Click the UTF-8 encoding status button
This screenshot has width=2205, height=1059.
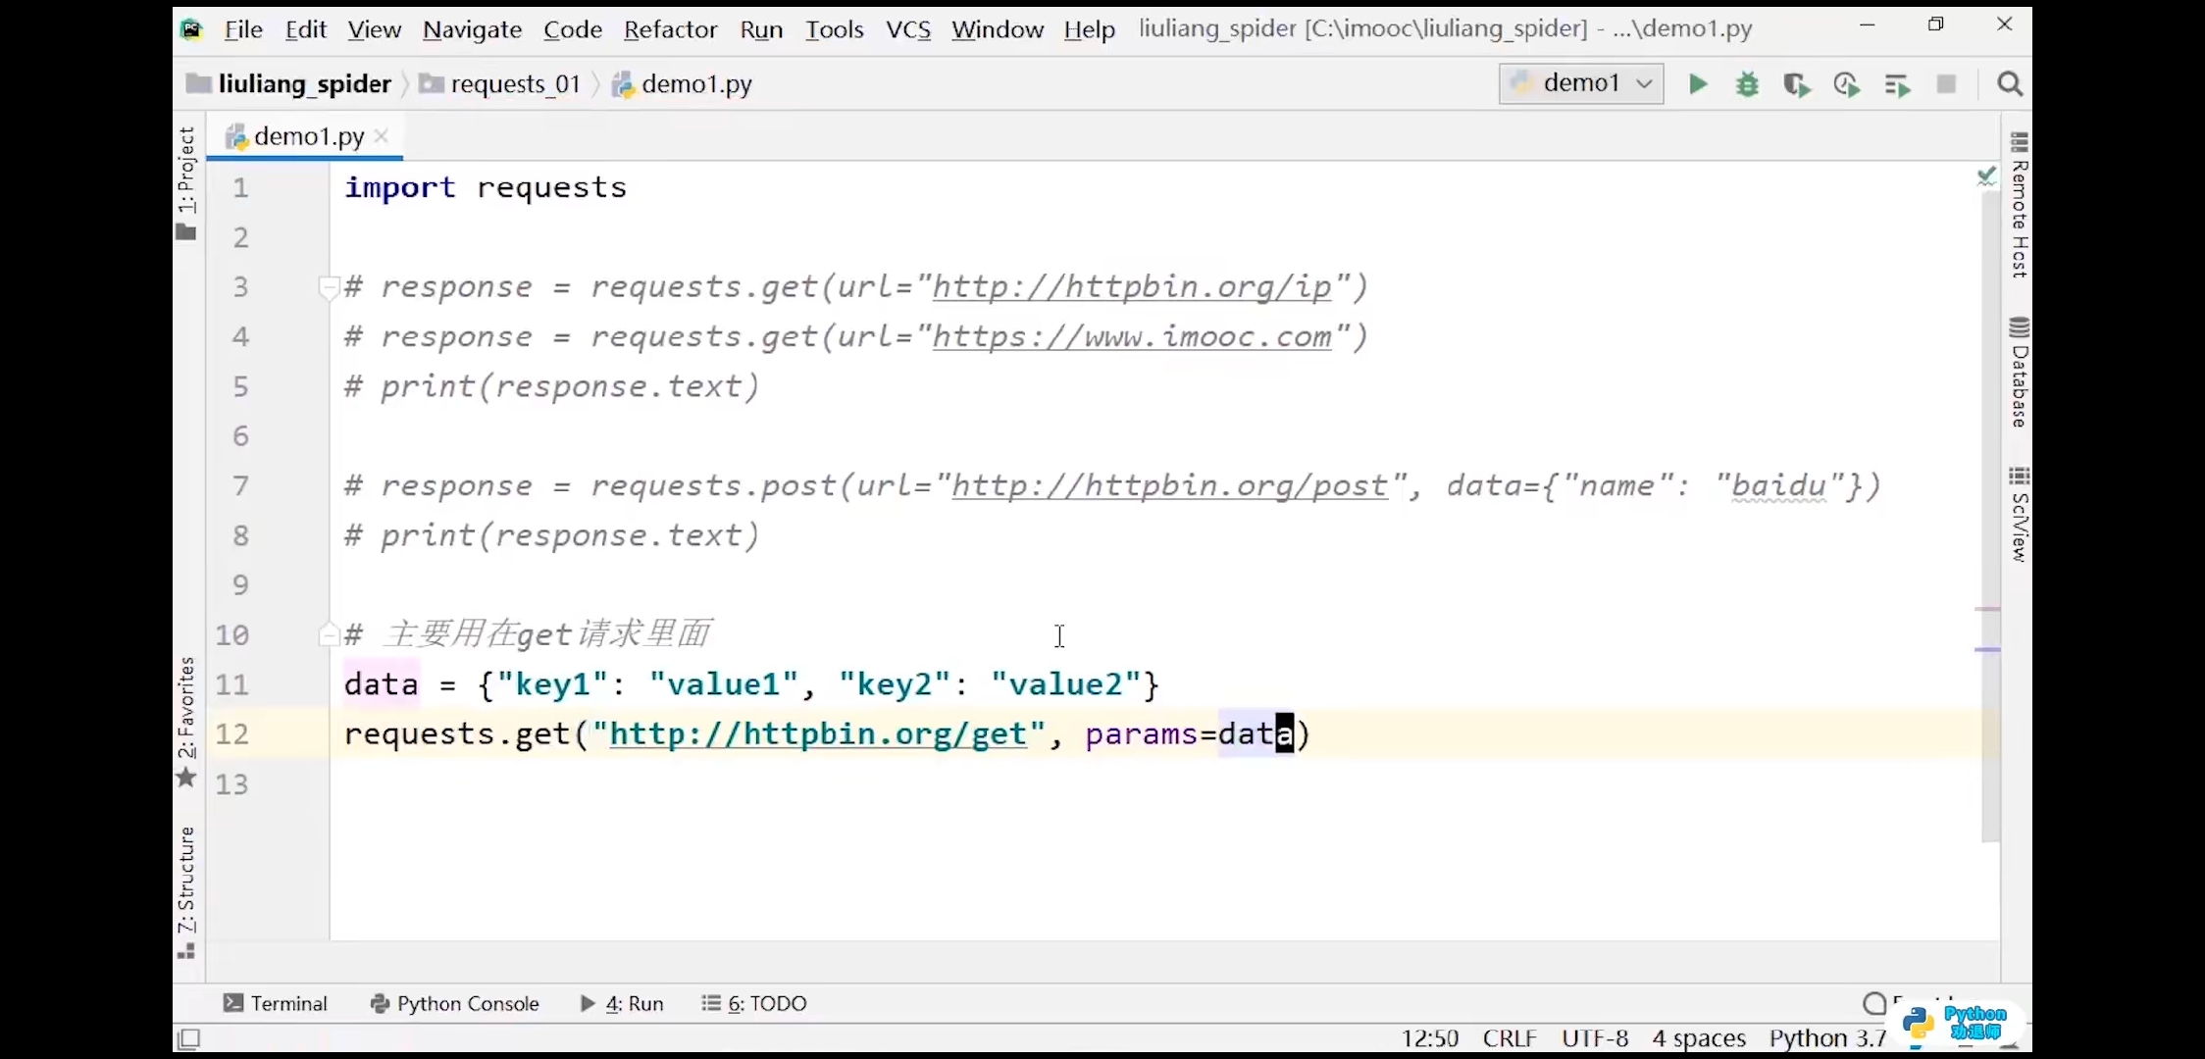pyautogui.click(x=1595, y=1037)
